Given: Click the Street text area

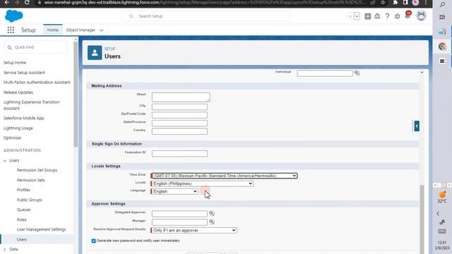Looking at the screenshot, I should tap(181, 97).
